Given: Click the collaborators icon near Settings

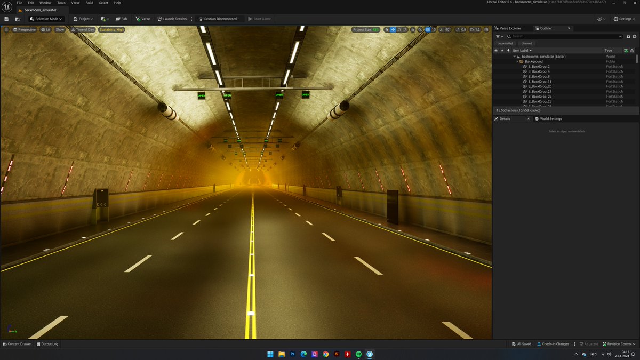Looking at the screenshot, I should coord(602,19).
